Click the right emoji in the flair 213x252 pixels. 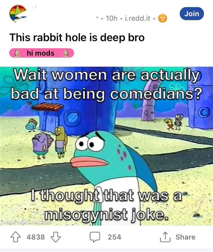point(66,53)
